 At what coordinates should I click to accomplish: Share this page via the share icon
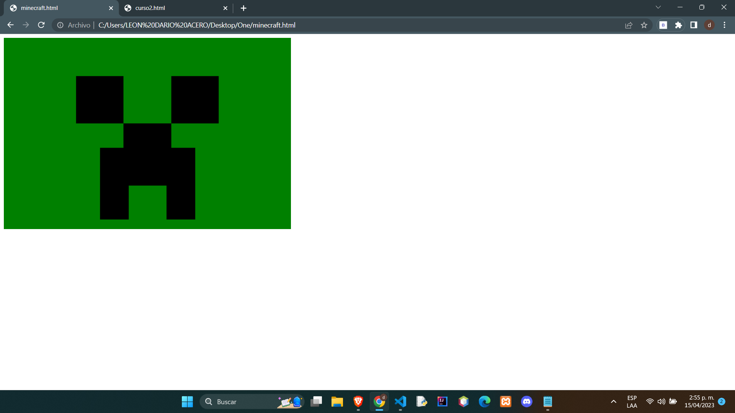pyautogui.click(x=629, y=25)
